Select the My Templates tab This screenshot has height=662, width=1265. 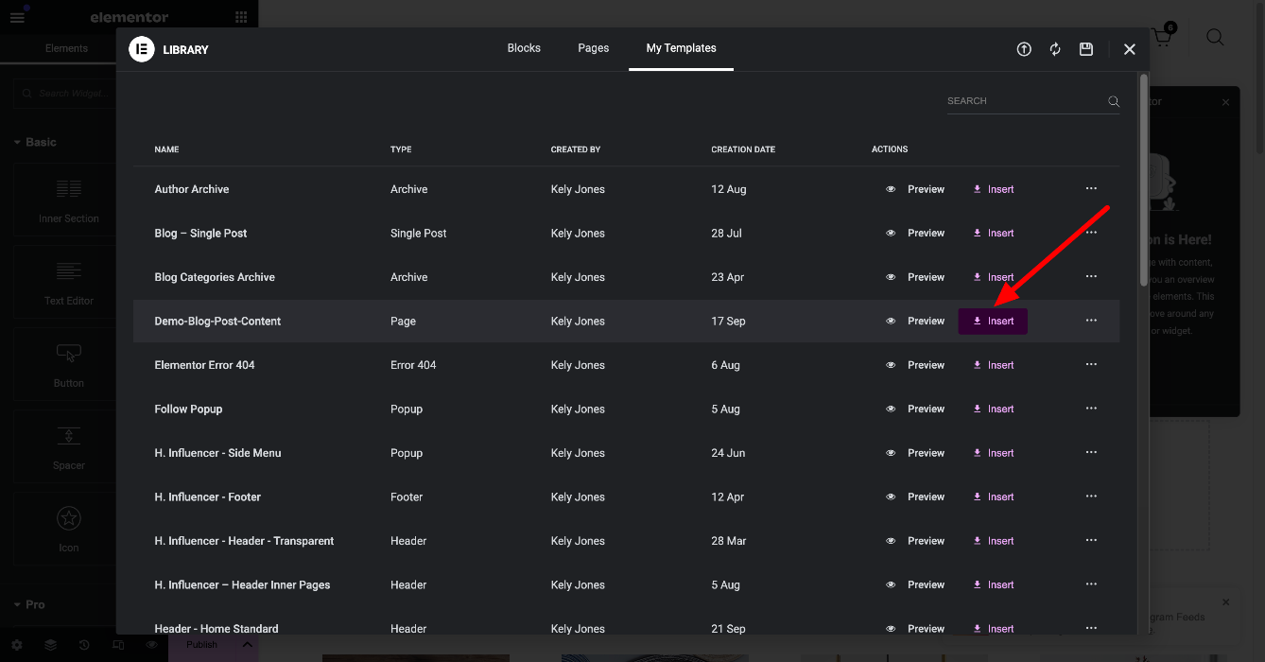[681, 48]
